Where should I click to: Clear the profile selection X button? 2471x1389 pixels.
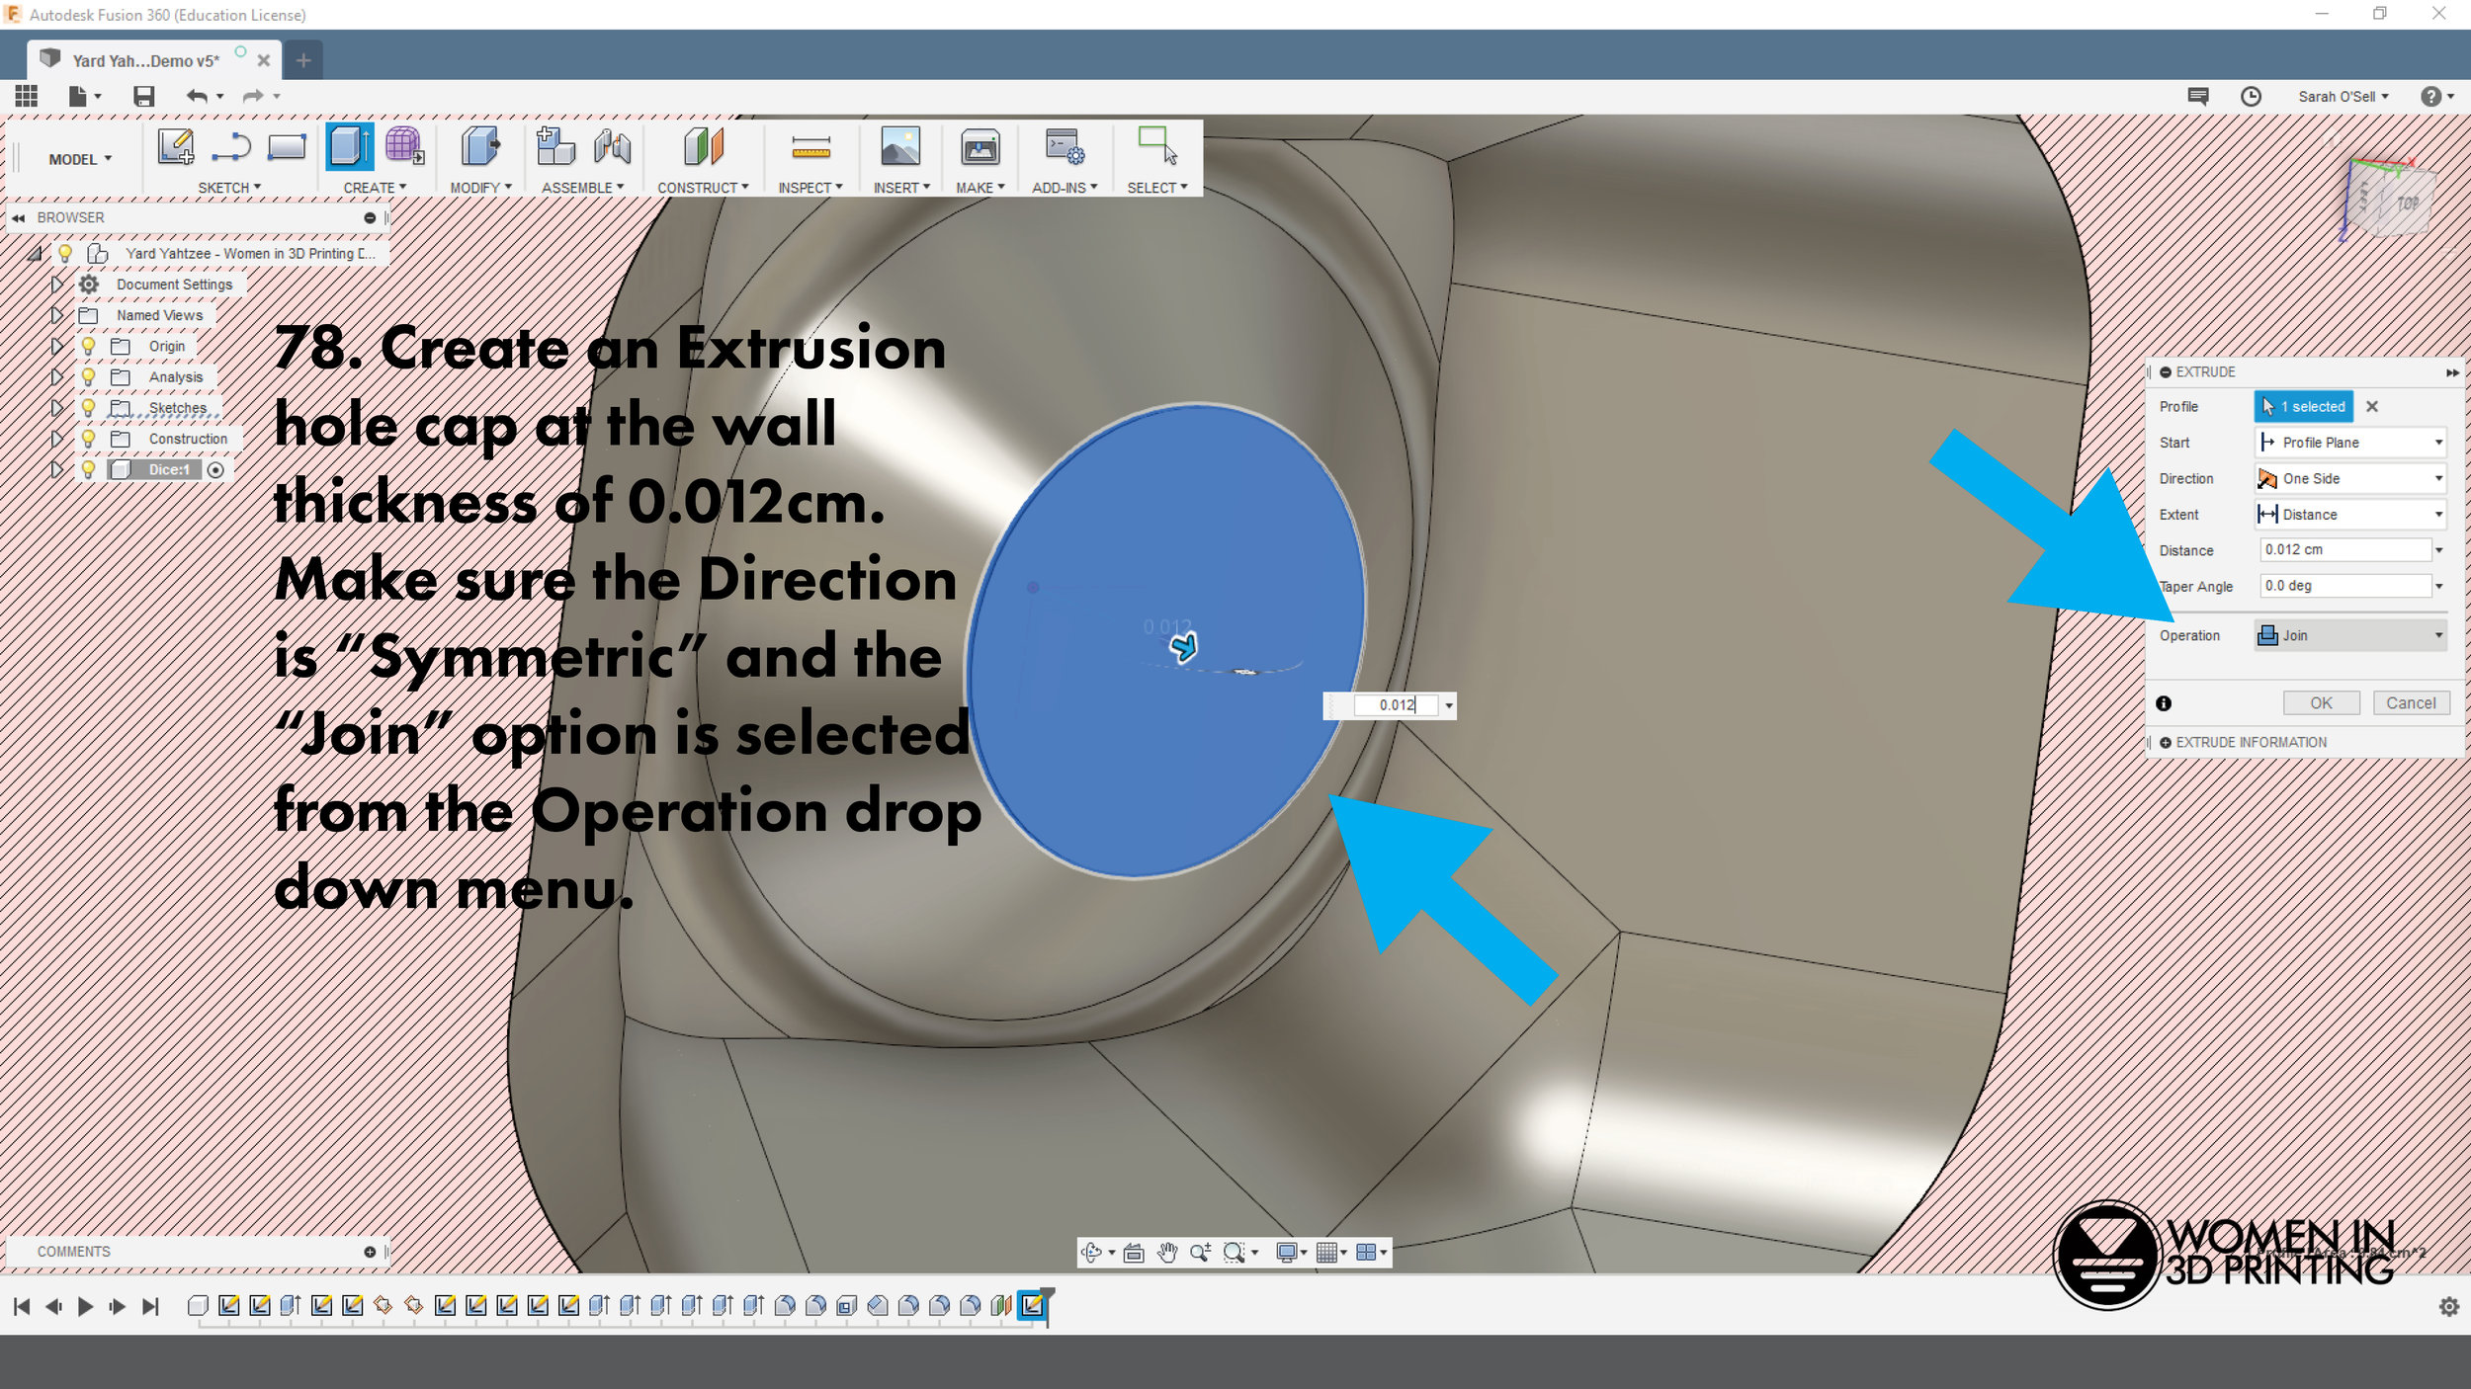point(2372,406)
